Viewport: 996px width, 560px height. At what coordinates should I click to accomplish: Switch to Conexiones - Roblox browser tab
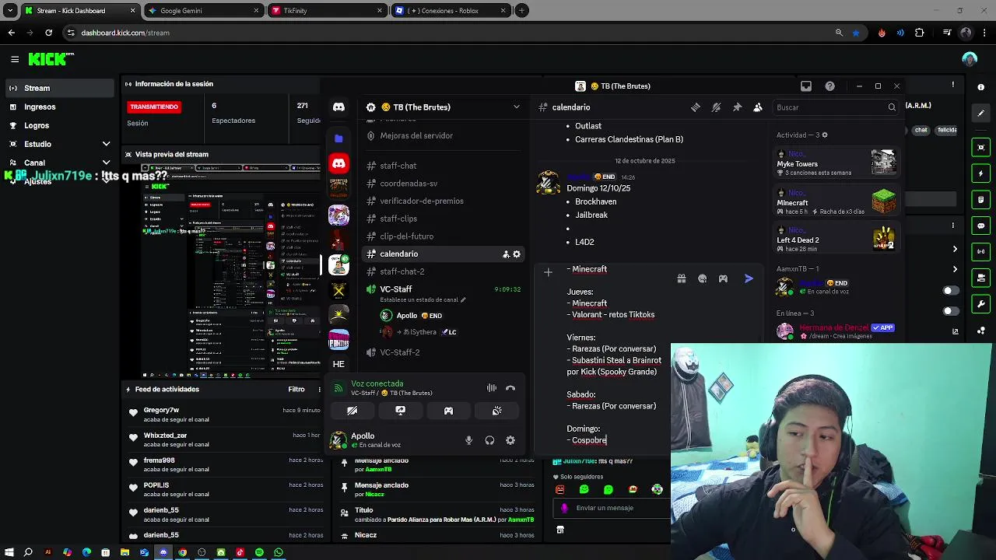tap(451, 11)
